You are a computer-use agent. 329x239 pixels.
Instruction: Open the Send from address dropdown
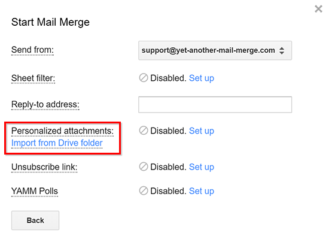point(215,50)
